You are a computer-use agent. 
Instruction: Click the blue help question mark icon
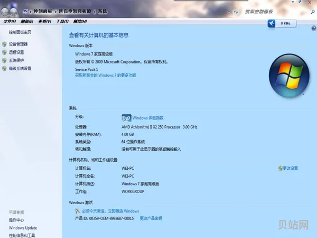pyautogui.click(x=314, y=28)
